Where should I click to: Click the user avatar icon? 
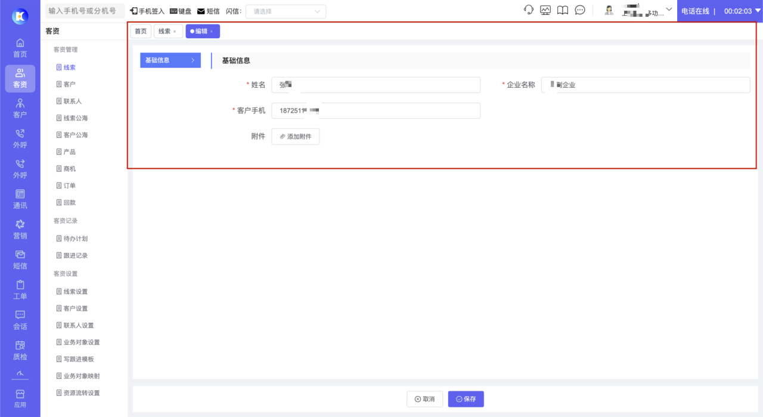click(609, 10)
